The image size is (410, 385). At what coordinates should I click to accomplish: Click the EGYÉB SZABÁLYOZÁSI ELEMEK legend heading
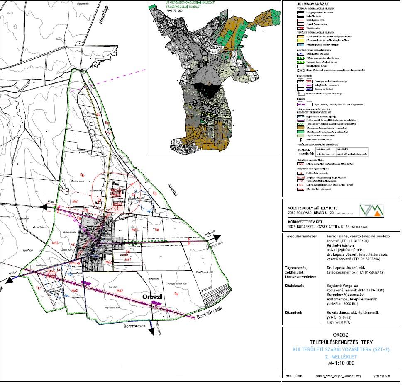pyautogui.click(x=315, y=50)
